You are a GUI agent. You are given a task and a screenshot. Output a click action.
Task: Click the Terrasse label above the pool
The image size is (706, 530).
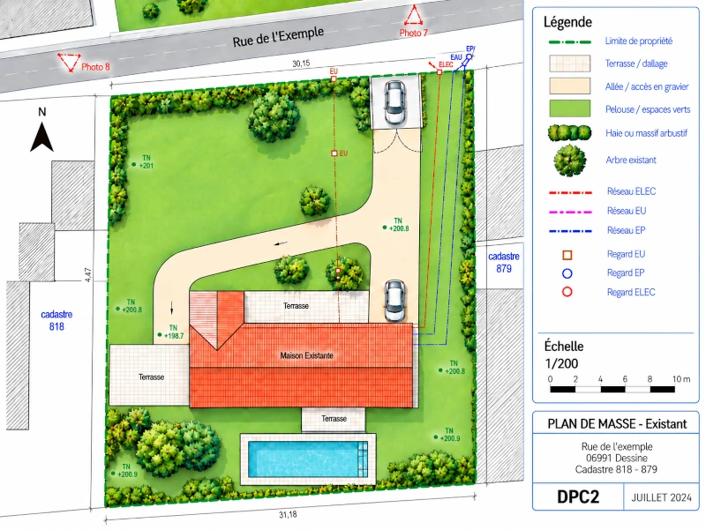334,418
